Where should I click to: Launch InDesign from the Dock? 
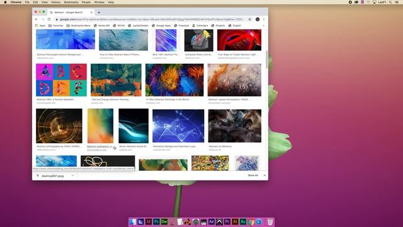(149, 221)
